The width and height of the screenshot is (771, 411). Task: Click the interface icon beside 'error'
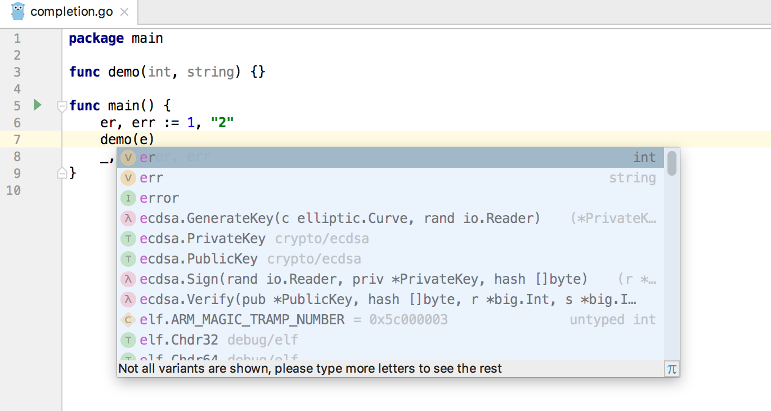pos(128,198)
